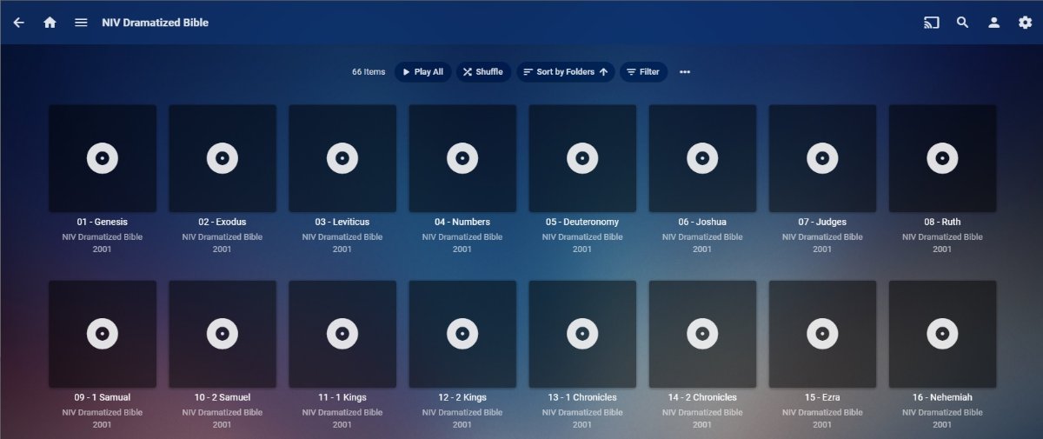Shuffle the NIV Dramatized Bible albums
The height and width of the screenshot is (439, 1043).
click(x=483, y=72)
